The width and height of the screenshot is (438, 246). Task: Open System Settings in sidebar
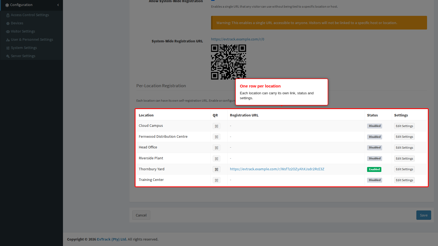click(31, 48)
